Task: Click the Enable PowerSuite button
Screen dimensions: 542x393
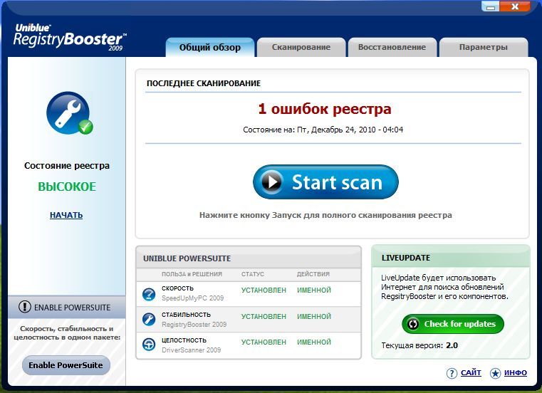Action: pos(66,365)
